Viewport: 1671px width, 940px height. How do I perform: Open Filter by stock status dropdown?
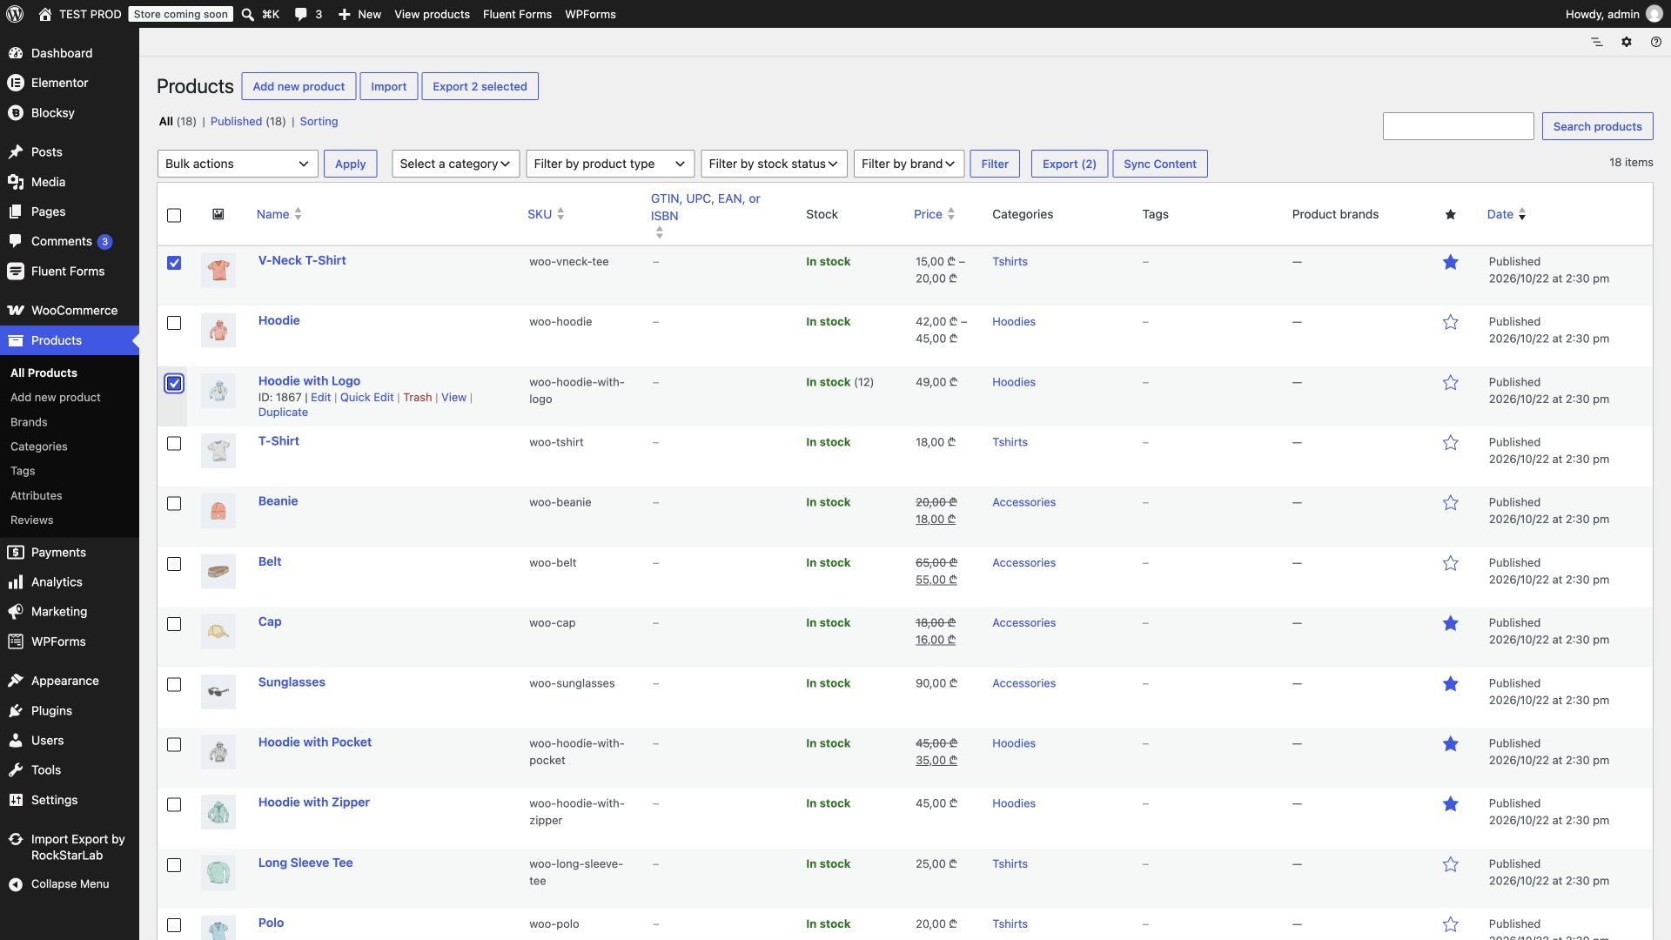point(773,164)
